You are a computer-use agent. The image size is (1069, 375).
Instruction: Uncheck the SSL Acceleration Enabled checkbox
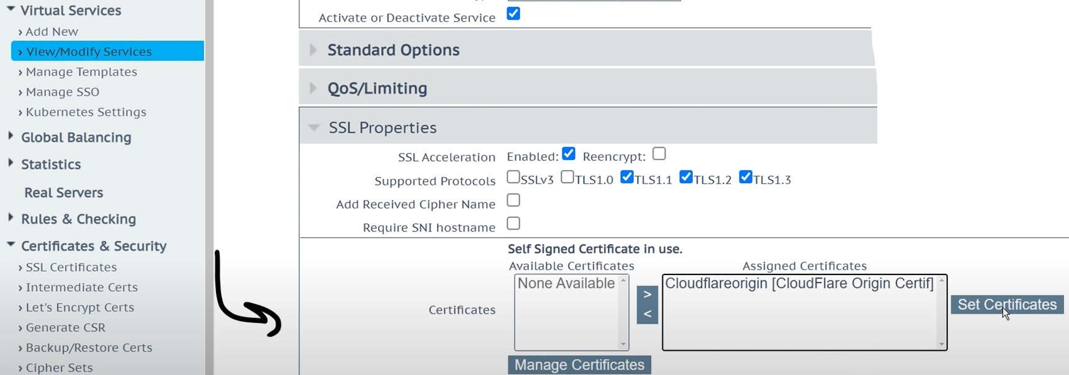point(569,154)
